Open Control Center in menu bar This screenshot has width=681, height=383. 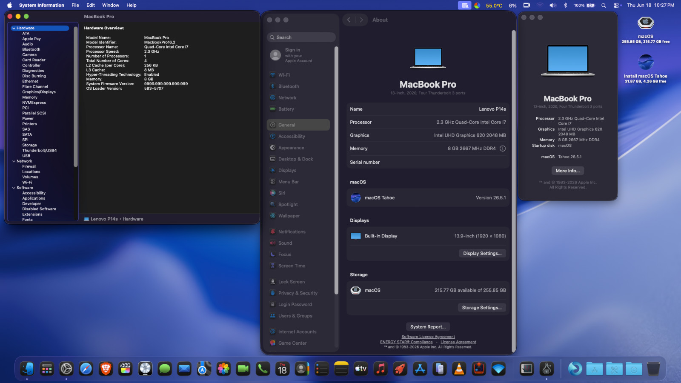pos(616,6)
